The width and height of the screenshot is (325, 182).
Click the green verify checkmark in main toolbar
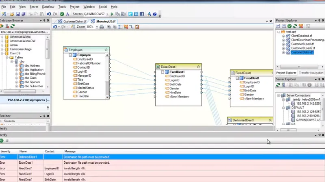pos(62,14)
